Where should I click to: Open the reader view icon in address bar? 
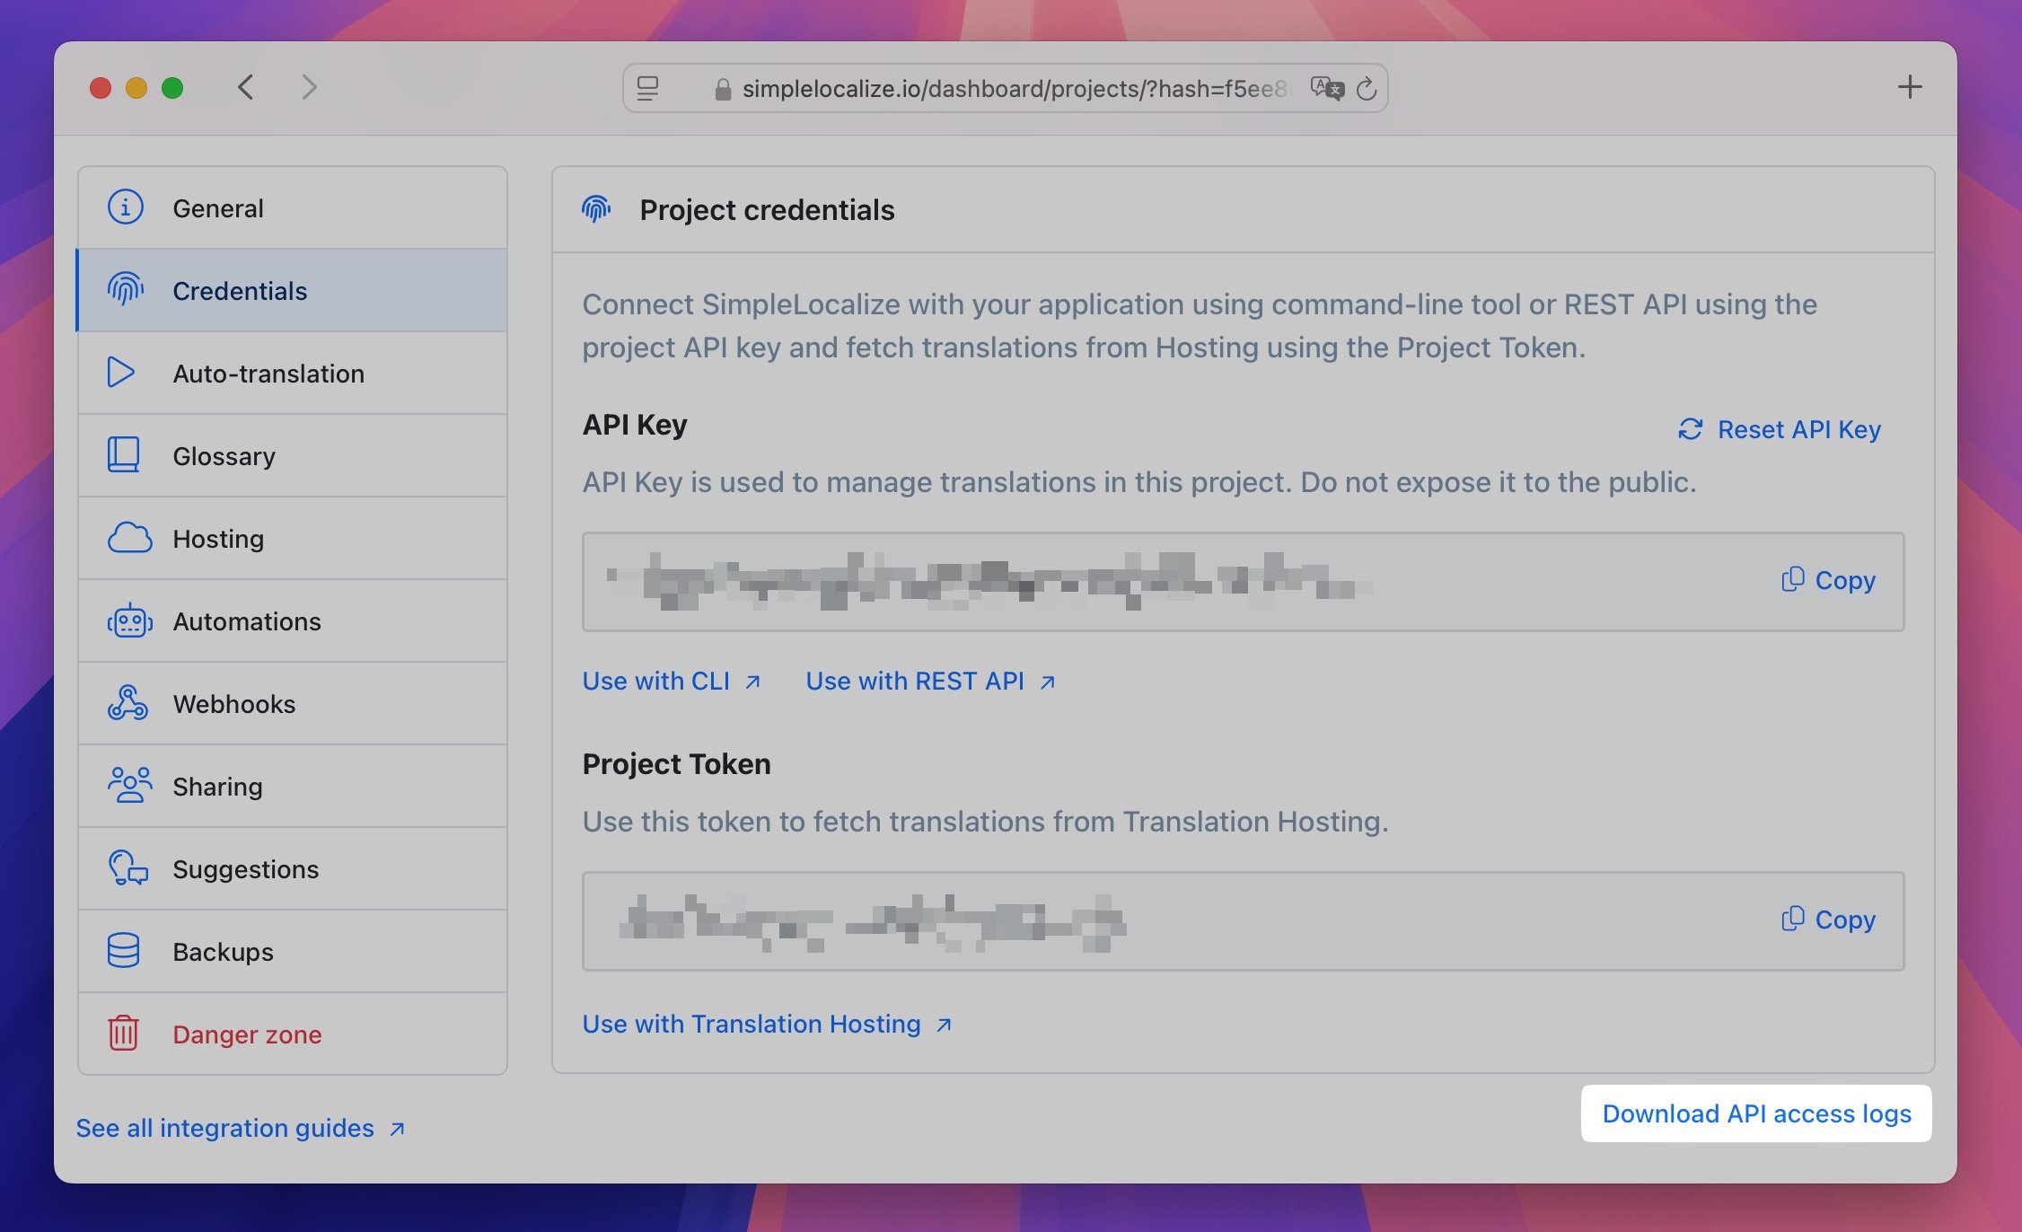[x=647, y=88]
